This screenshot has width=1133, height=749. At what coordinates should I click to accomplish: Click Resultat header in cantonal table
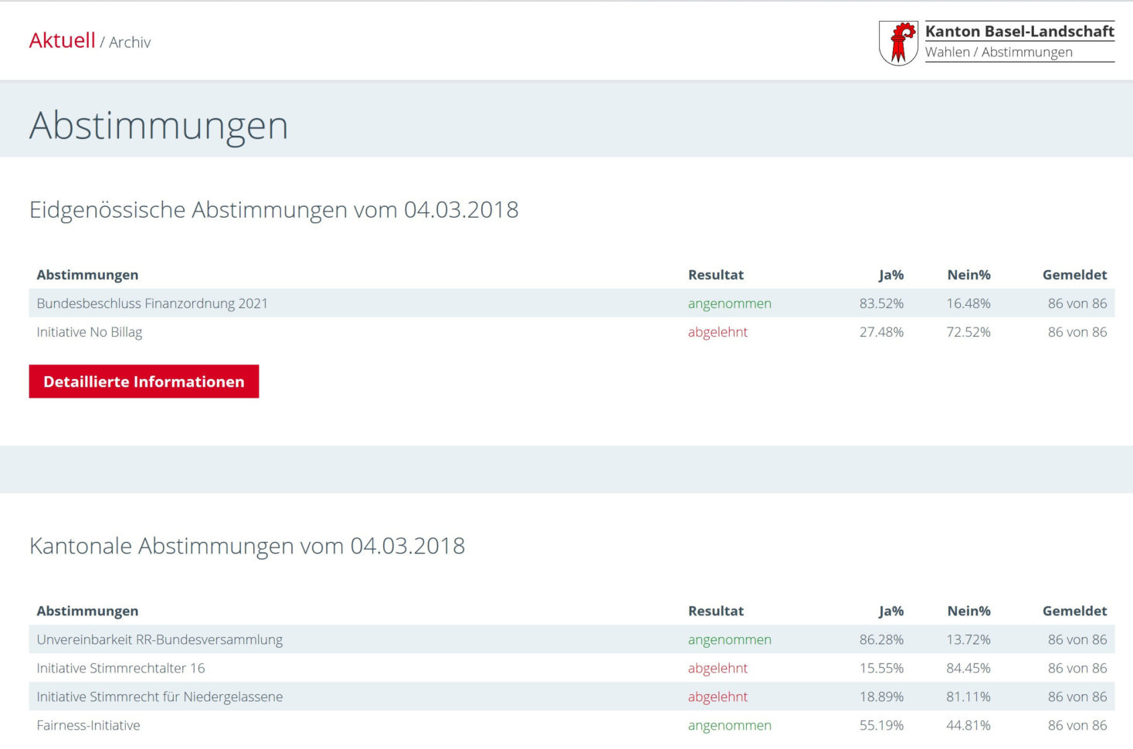(x=716, y=611)
